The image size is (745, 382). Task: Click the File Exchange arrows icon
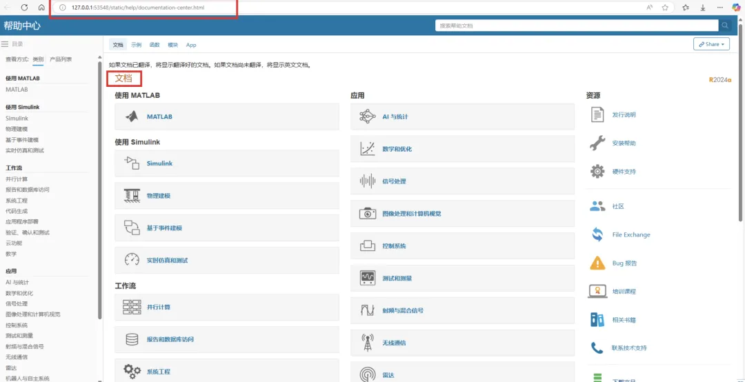point(597,234)
